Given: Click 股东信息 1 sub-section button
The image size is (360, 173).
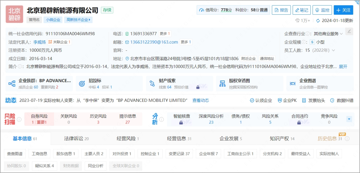Looking at the screenshot, I should 66,154.
